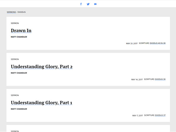Viewport: 176px width, 132px height.
Task: Share this page on Twitter
Action: (x=88, y=4)
